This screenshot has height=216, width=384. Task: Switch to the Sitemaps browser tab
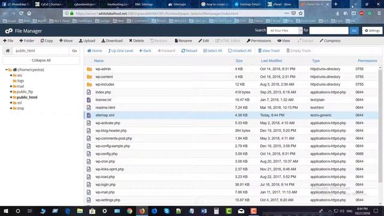(x=179, y=4)
